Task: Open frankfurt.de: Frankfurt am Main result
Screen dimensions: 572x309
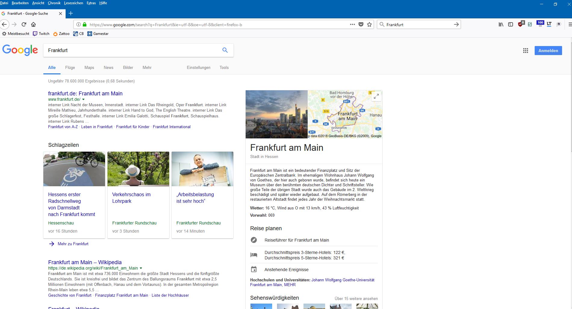Action: pos(85,94)
